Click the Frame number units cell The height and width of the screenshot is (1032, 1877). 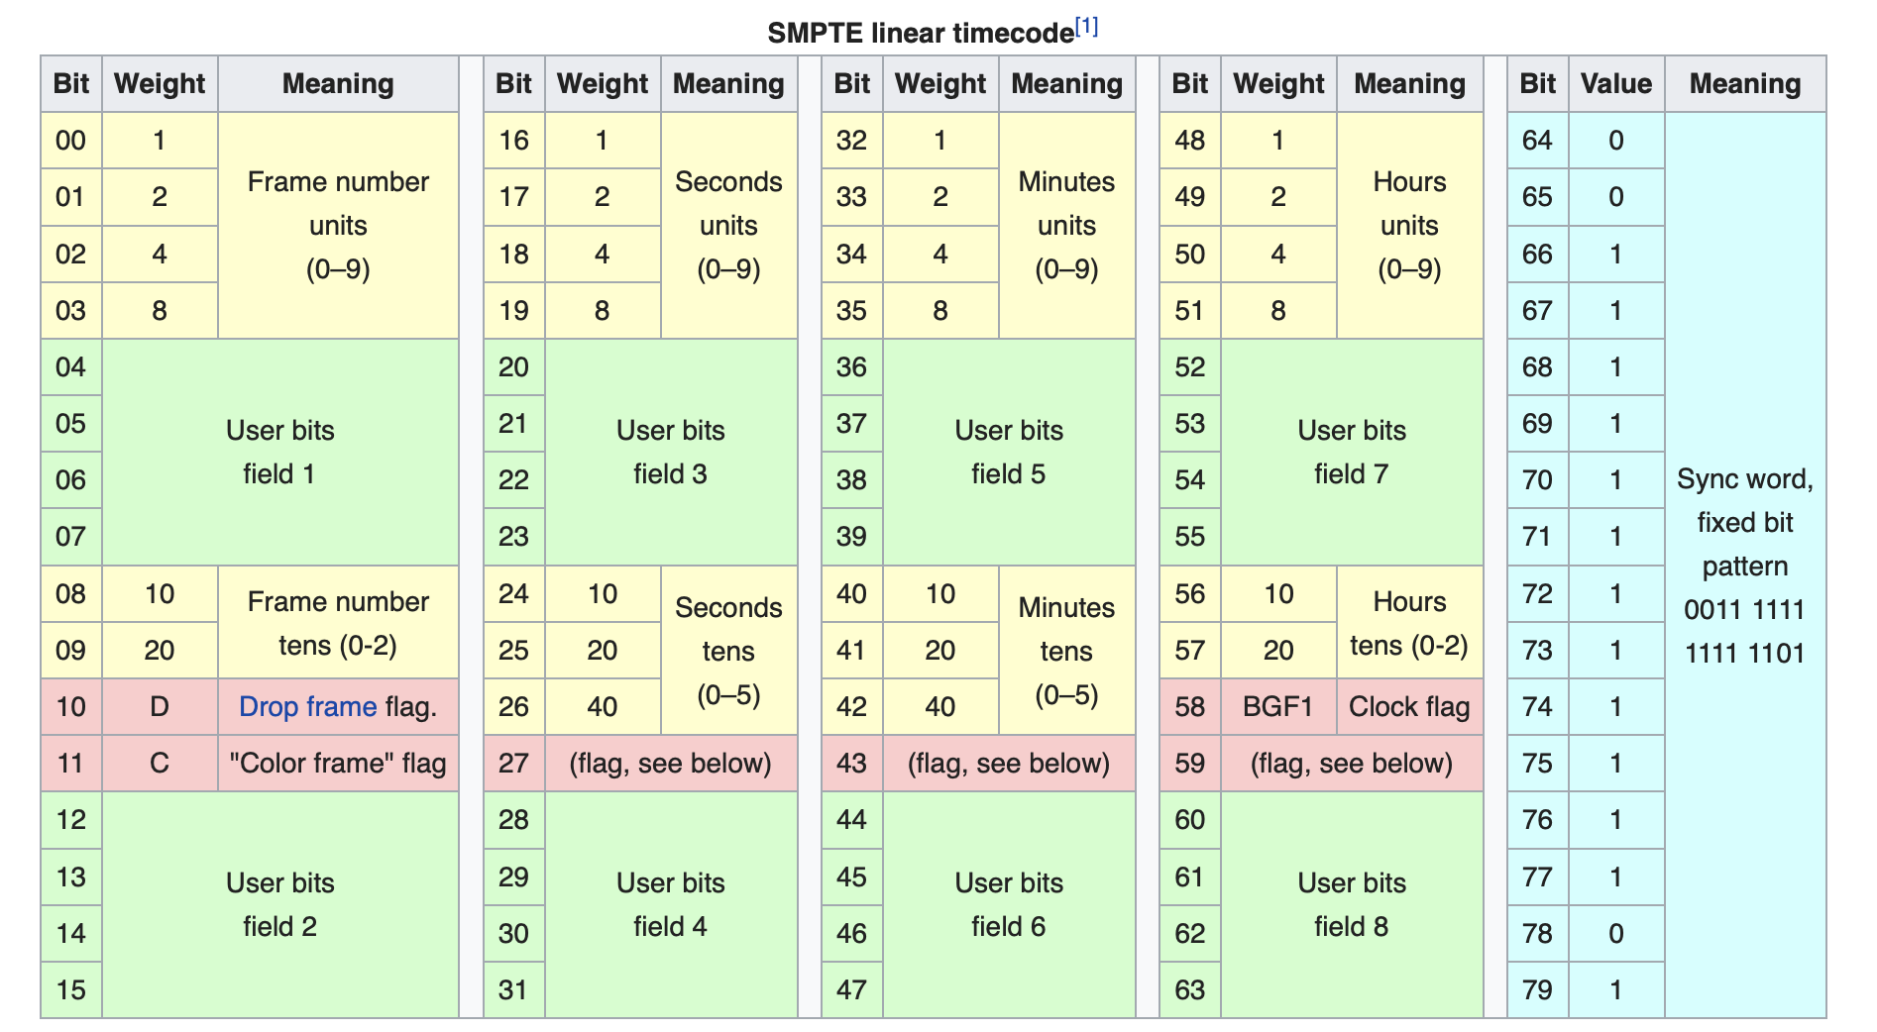coord(338,225)
